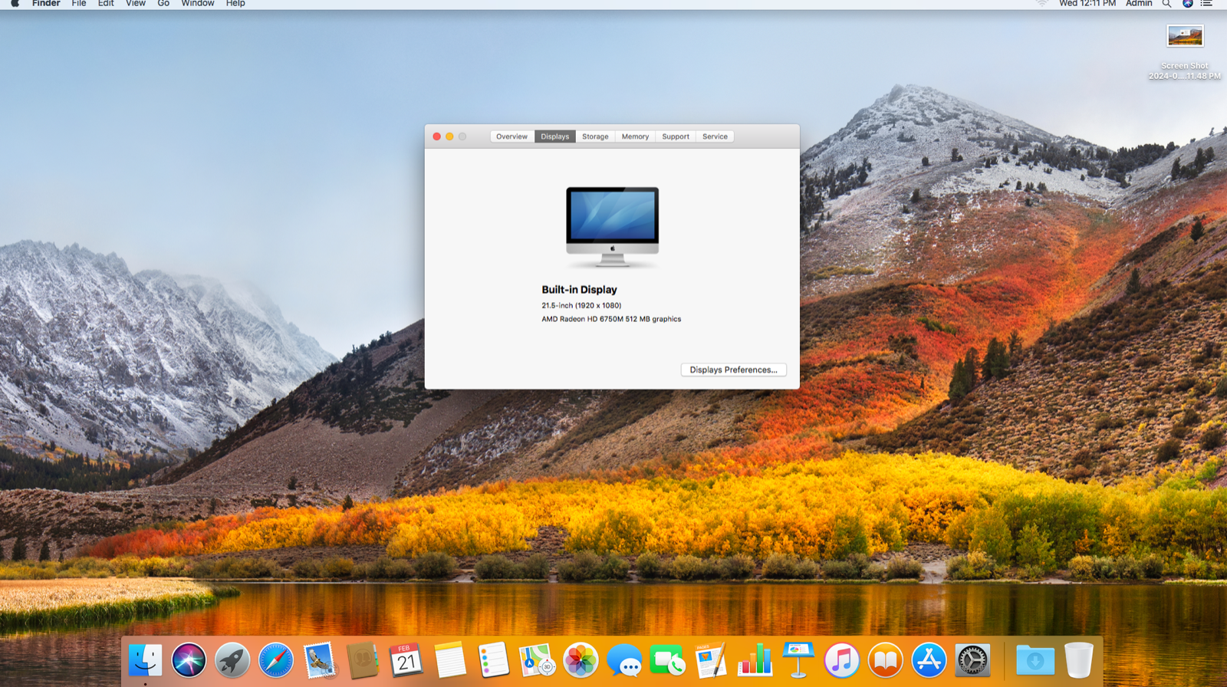1227x687 pixels.
Task: Open Calendar showing Feb 21
Action: point(406,660)
